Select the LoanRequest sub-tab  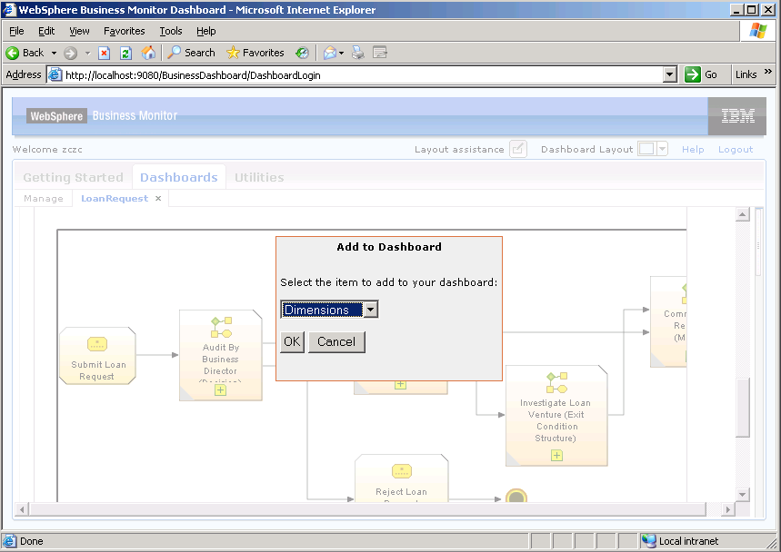115,199
